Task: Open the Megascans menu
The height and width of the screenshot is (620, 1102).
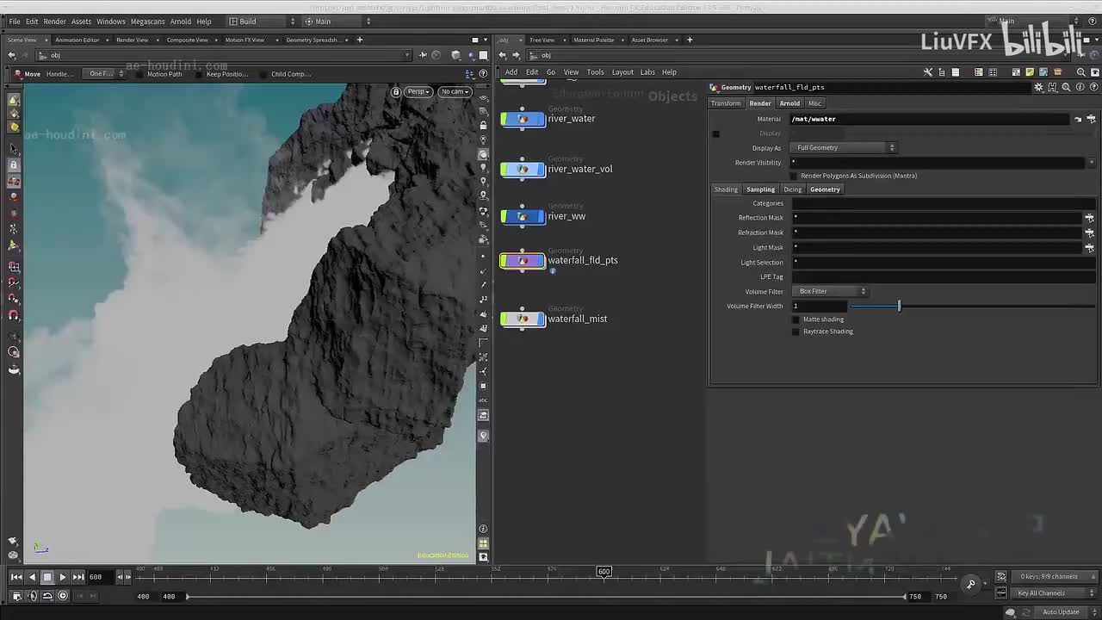Action: tap(148, 22)
